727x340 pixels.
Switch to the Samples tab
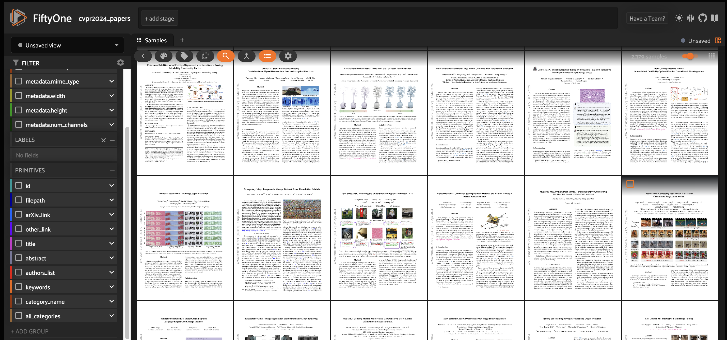click(152, 40)
